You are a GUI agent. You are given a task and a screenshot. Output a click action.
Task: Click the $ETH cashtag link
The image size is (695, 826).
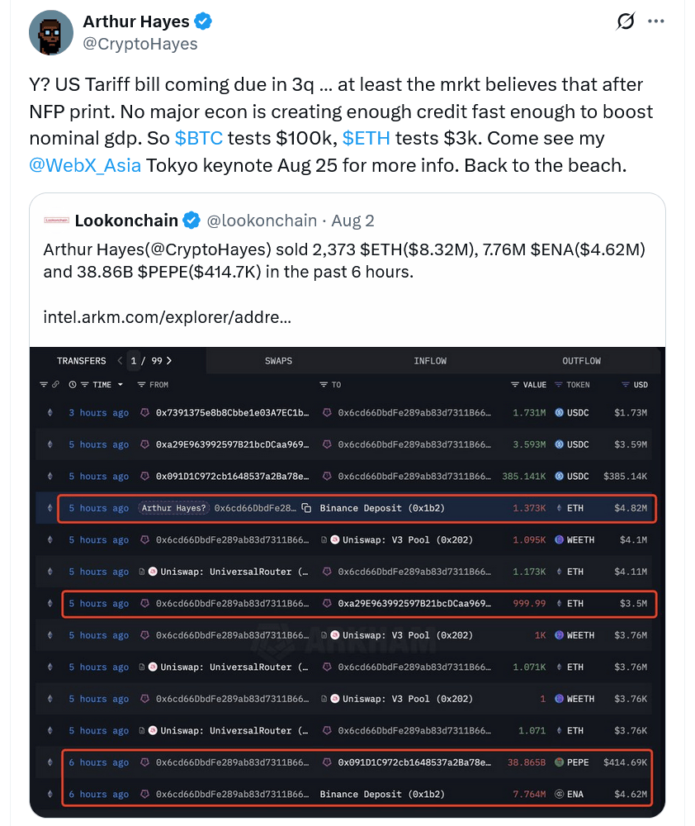point(366,138)
